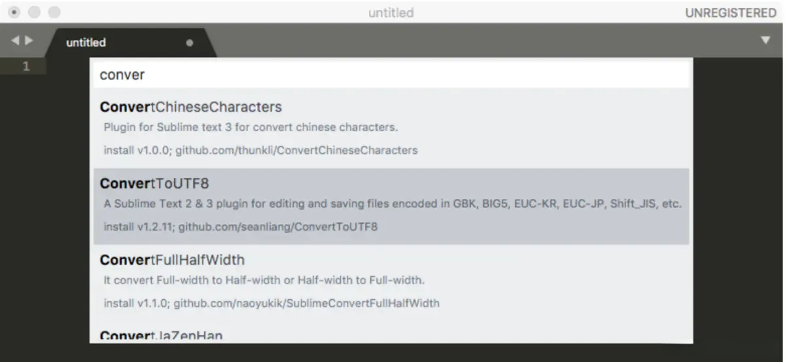Image resolution: width=785 pixels, height=362 pixels.
Task: Click the "untitled" window title text
Action: click(391, 13)
